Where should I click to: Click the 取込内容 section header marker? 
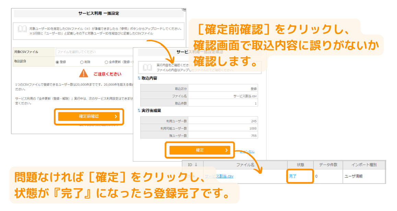tap(139, 78)
